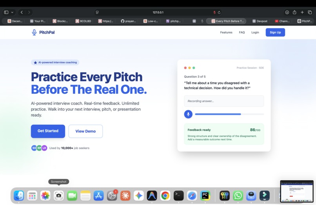Click the recording progress bar
Screen dimensions: 316x205
pyautogui.click(x=229, y=114)
